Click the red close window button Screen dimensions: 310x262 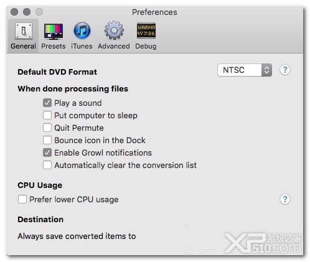(x=14, y=12)
